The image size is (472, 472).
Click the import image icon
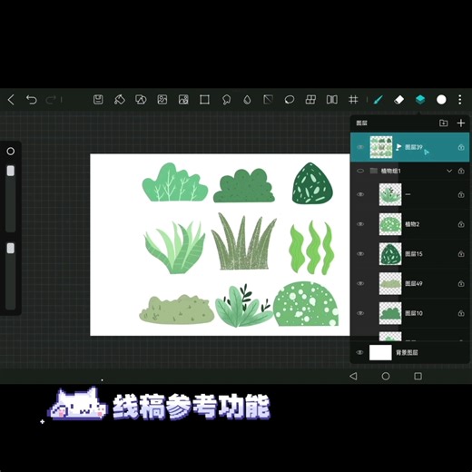point(162,100)
